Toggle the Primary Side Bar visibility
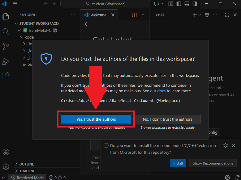 (x=179, y=4)
